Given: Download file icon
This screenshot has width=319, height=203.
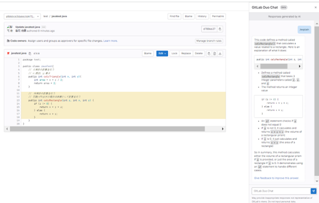Looking at the screenshot, I should (x=220, y=54).
